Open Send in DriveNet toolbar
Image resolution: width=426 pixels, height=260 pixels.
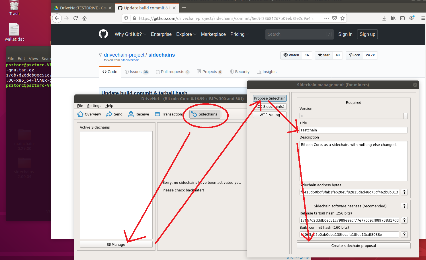tap(114, 114)
